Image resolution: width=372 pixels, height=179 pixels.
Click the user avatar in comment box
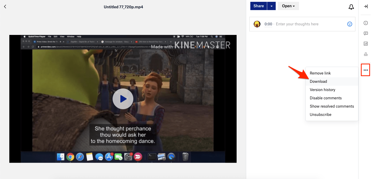point(257,24)
